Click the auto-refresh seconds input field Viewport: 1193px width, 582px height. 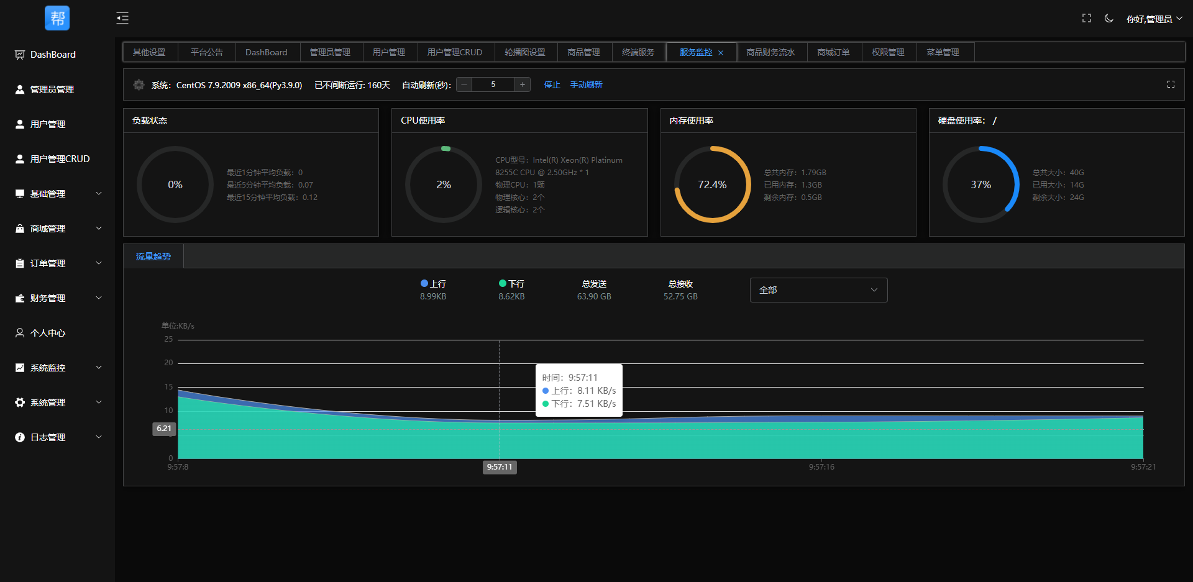pos(493,84)
